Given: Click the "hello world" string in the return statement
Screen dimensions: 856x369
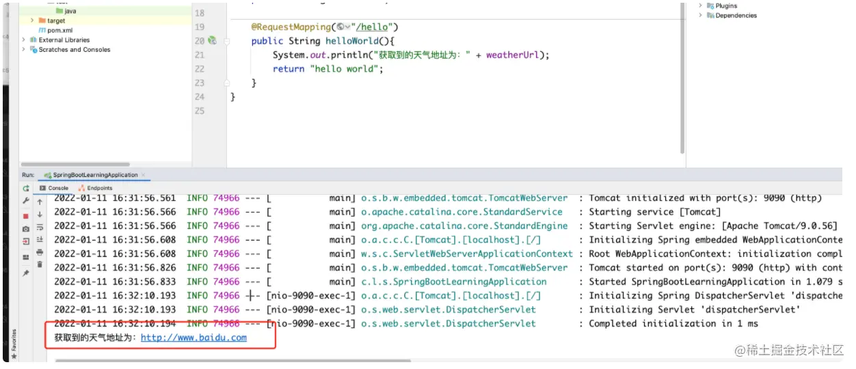Looking at the screenshot, I should 343,69.
